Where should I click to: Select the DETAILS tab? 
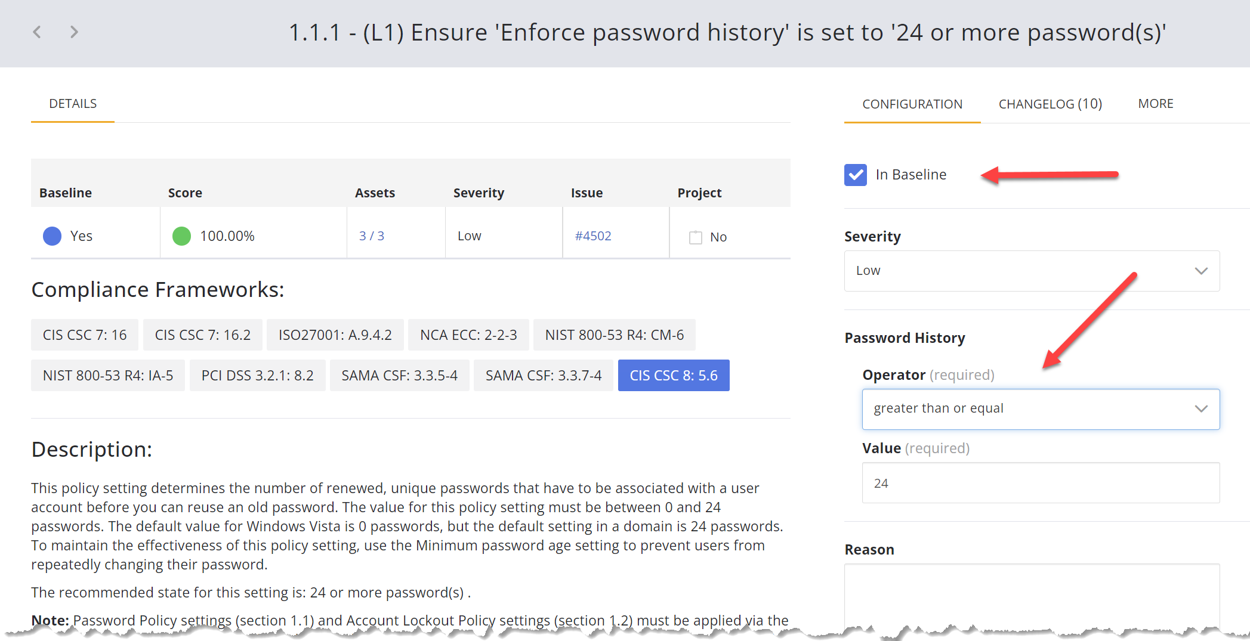pyautogui.click(x=73, y=104)
